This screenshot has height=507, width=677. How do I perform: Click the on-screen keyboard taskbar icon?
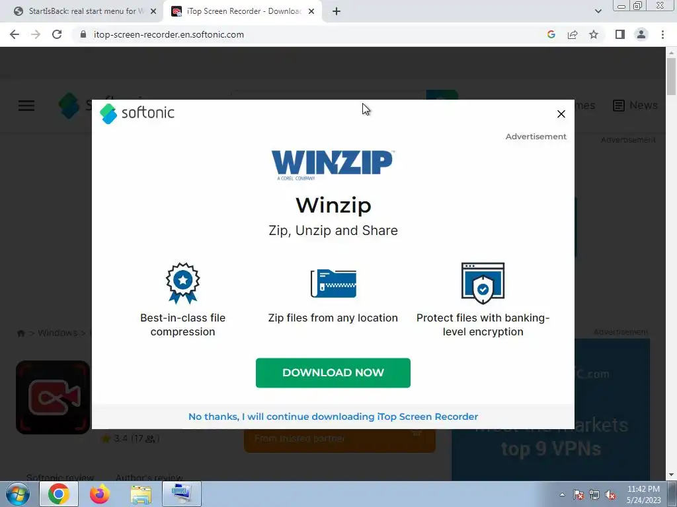click(182, 494)
